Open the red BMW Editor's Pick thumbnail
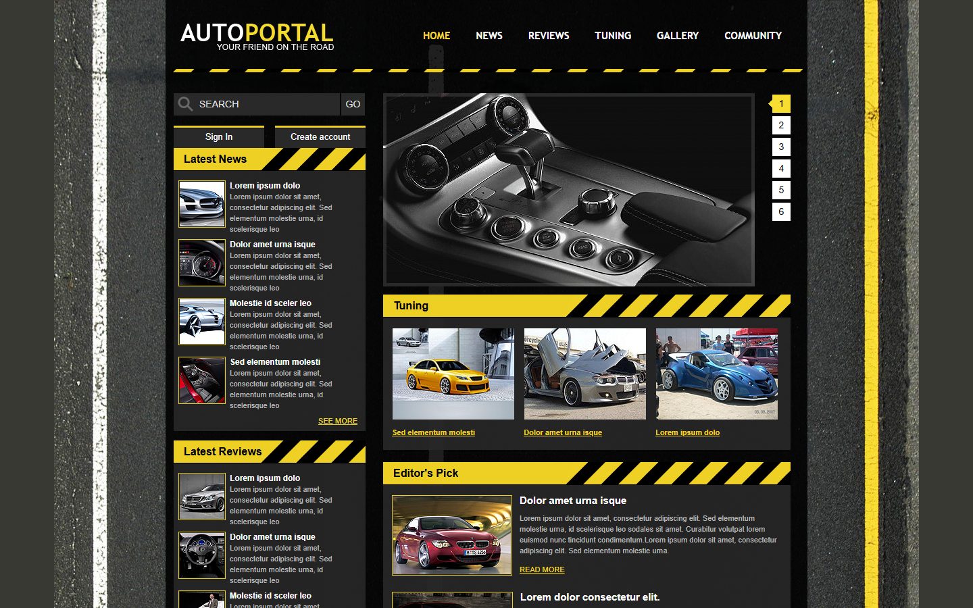This screenshot has width=973, height=608. coord(452,535)
